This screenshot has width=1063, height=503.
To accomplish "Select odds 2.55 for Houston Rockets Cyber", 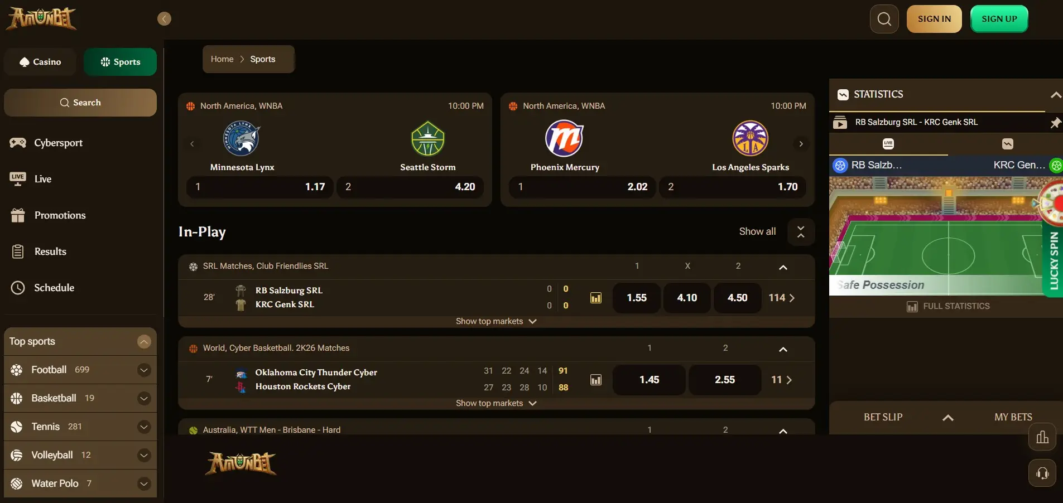I will pos(725,380).
